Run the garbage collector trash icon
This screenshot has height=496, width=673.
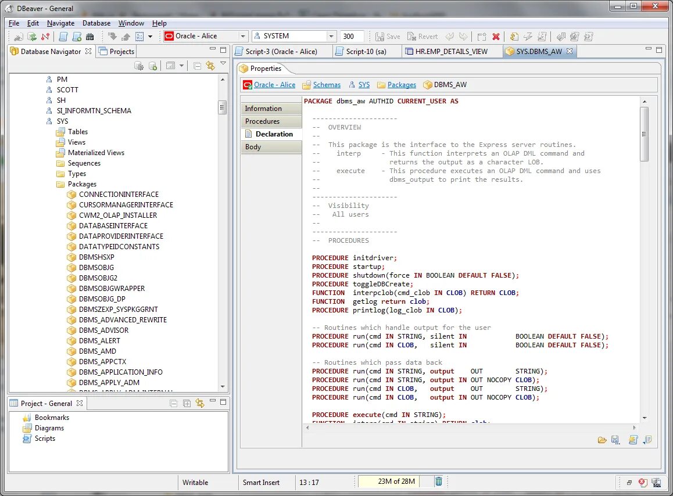tap(439, 481)
